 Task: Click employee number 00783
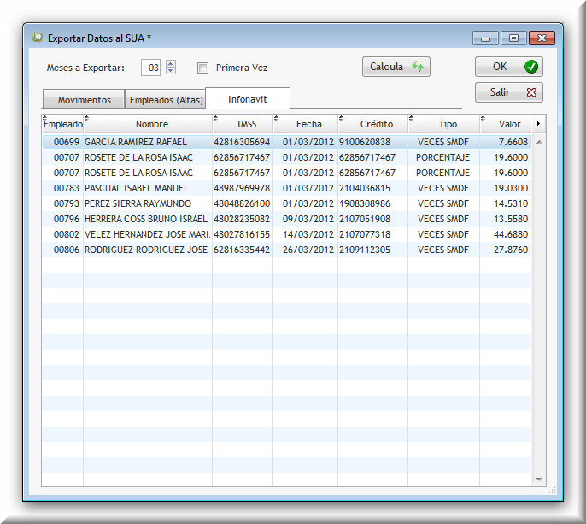point(66,188)
